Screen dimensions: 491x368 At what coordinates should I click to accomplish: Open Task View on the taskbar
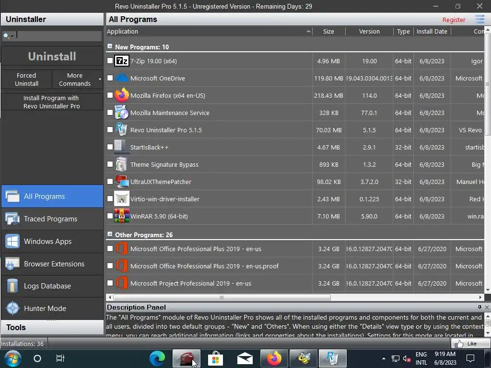60,358
